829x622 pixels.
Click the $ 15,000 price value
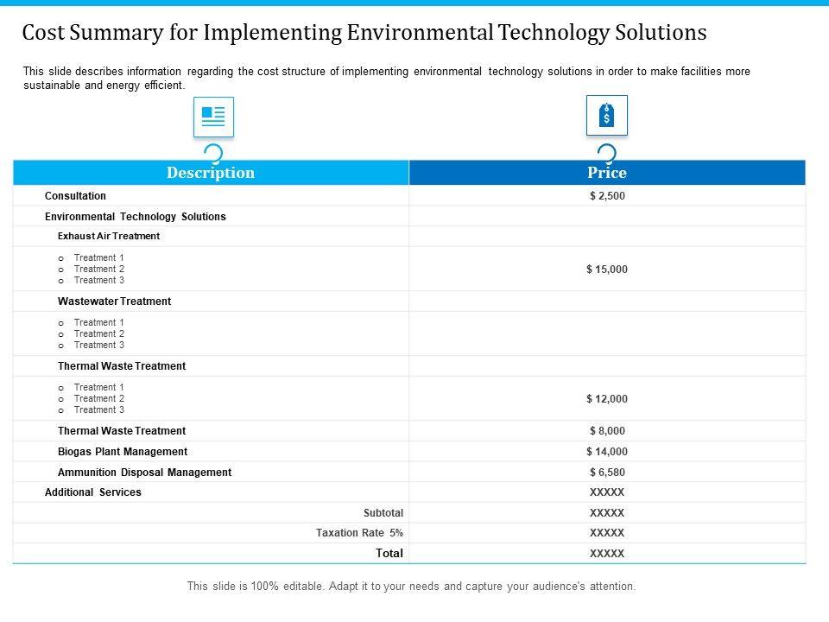[x=606, y=270]
